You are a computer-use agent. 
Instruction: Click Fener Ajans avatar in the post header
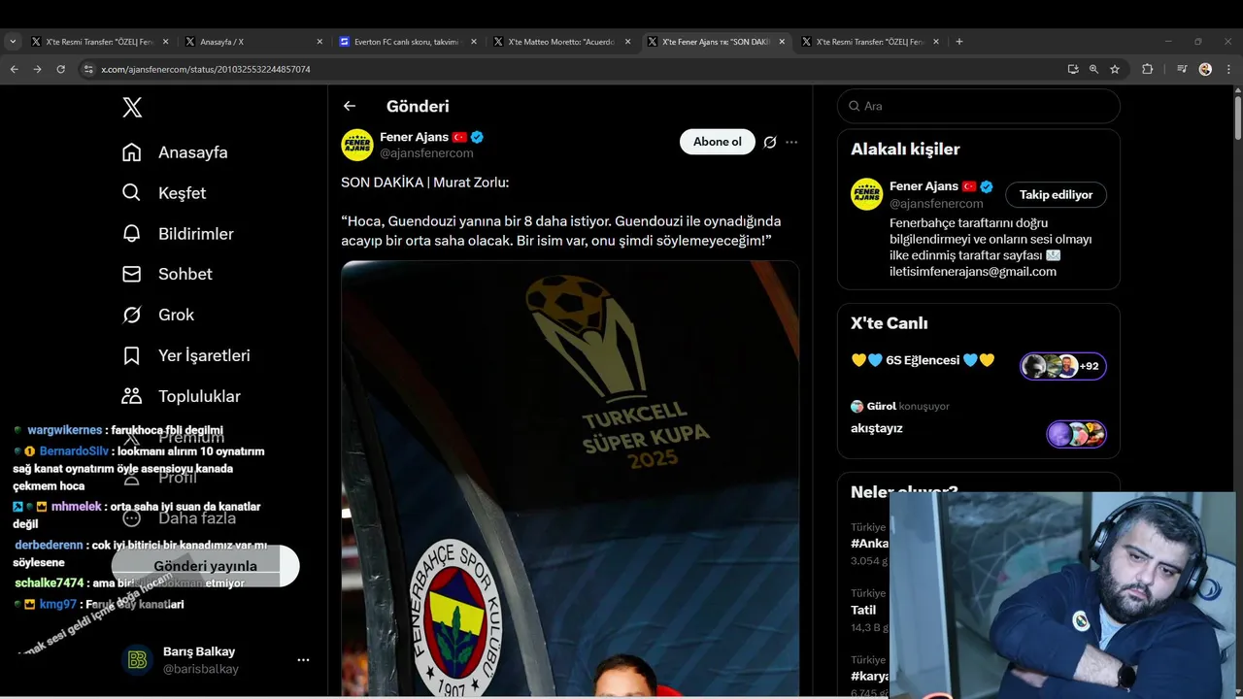tap(357, 145)
